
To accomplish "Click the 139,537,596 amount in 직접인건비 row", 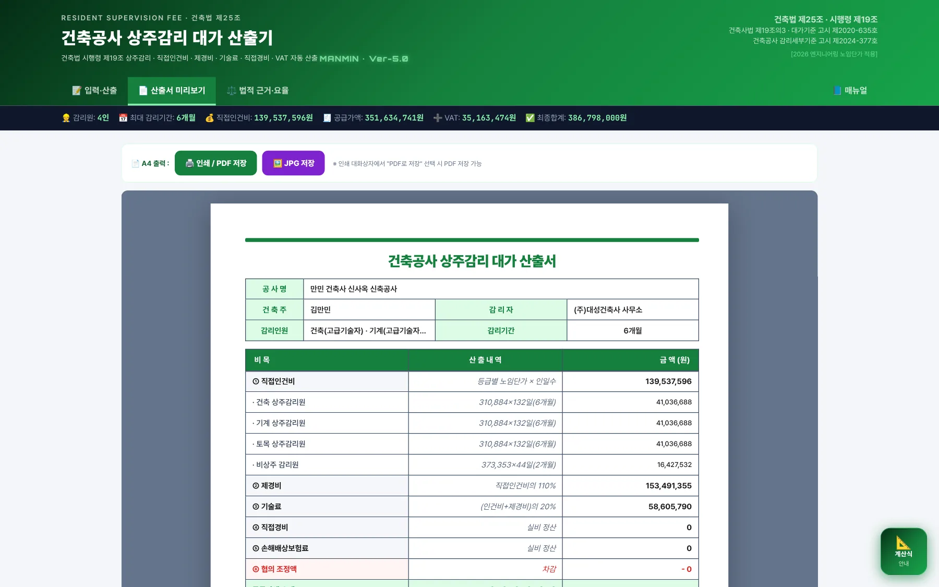I will point(668,381).
